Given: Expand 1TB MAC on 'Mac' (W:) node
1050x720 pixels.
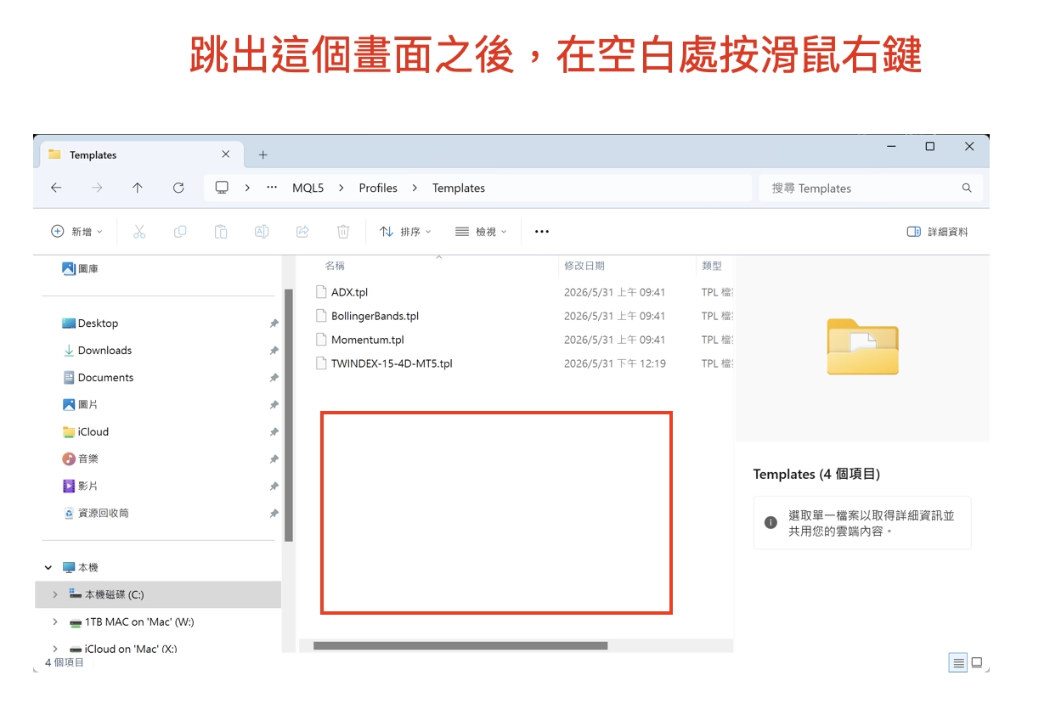Looking at the screenshot, I should [x=55, y=622].
